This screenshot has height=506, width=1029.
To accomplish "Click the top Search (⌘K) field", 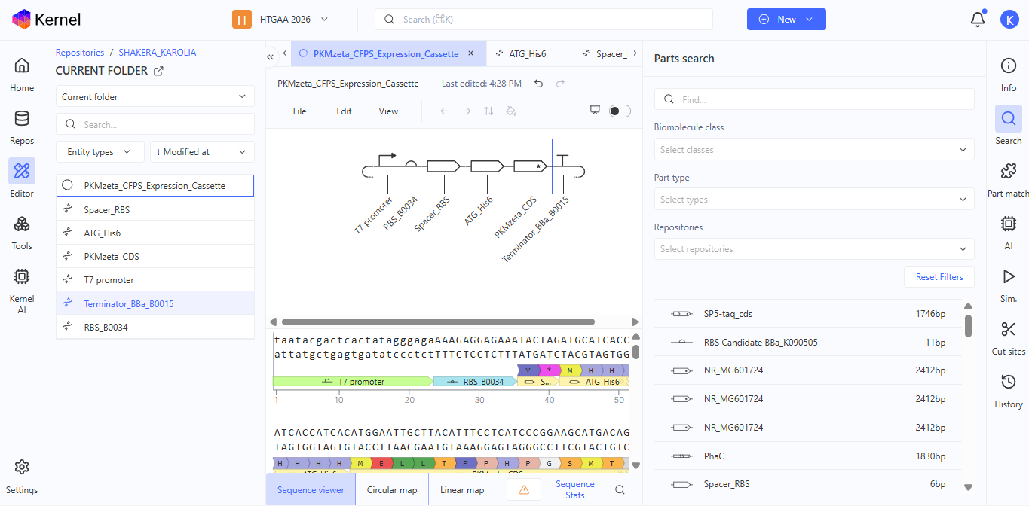I will (x=544, y=20).
